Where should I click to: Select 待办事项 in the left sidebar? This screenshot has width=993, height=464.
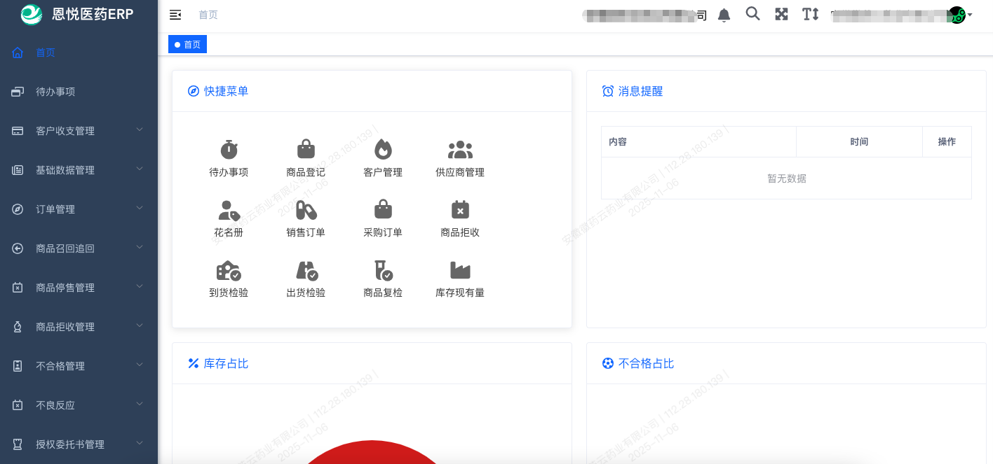55,91
